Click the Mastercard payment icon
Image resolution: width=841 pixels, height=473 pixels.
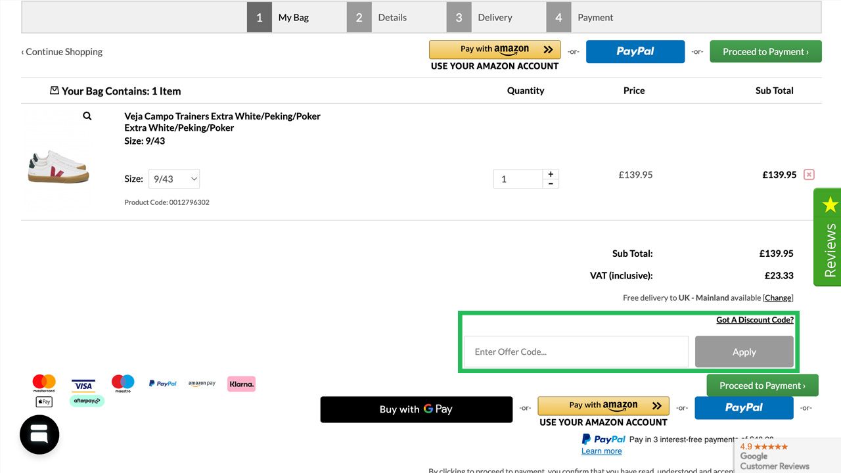pos(44,384)
